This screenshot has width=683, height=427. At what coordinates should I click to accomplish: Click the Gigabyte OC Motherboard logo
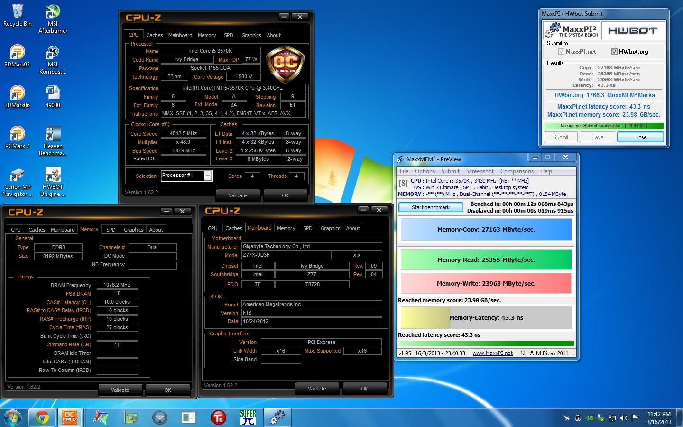click(285, 65)
